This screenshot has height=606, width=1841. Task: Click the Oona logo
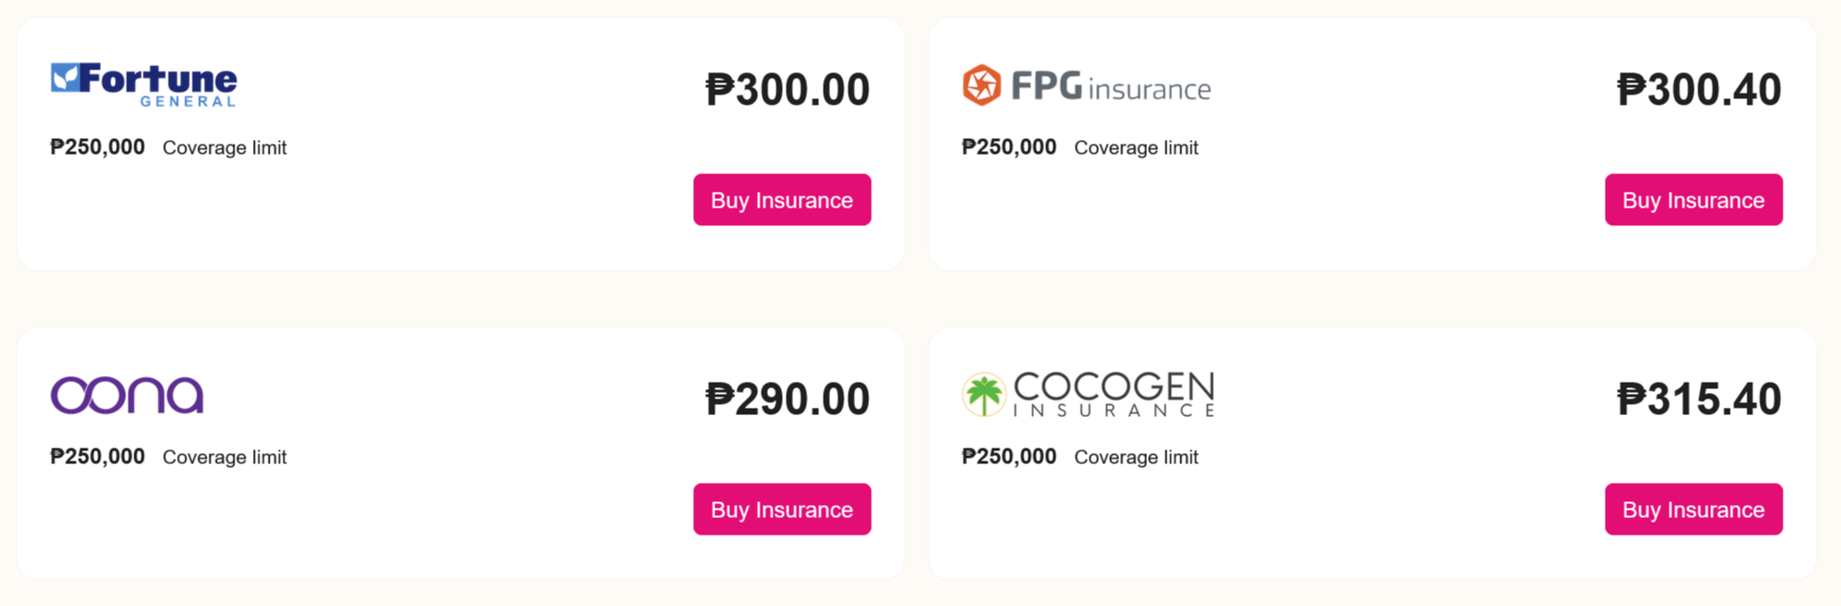(x=127, y=395)
